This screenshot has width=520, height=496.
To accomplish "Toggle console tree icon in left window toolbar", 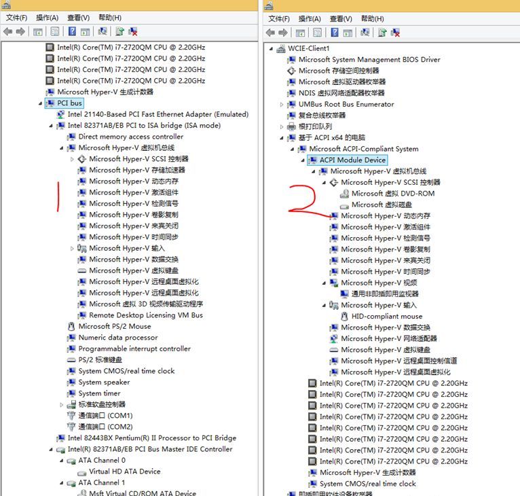I will [38, 32].
